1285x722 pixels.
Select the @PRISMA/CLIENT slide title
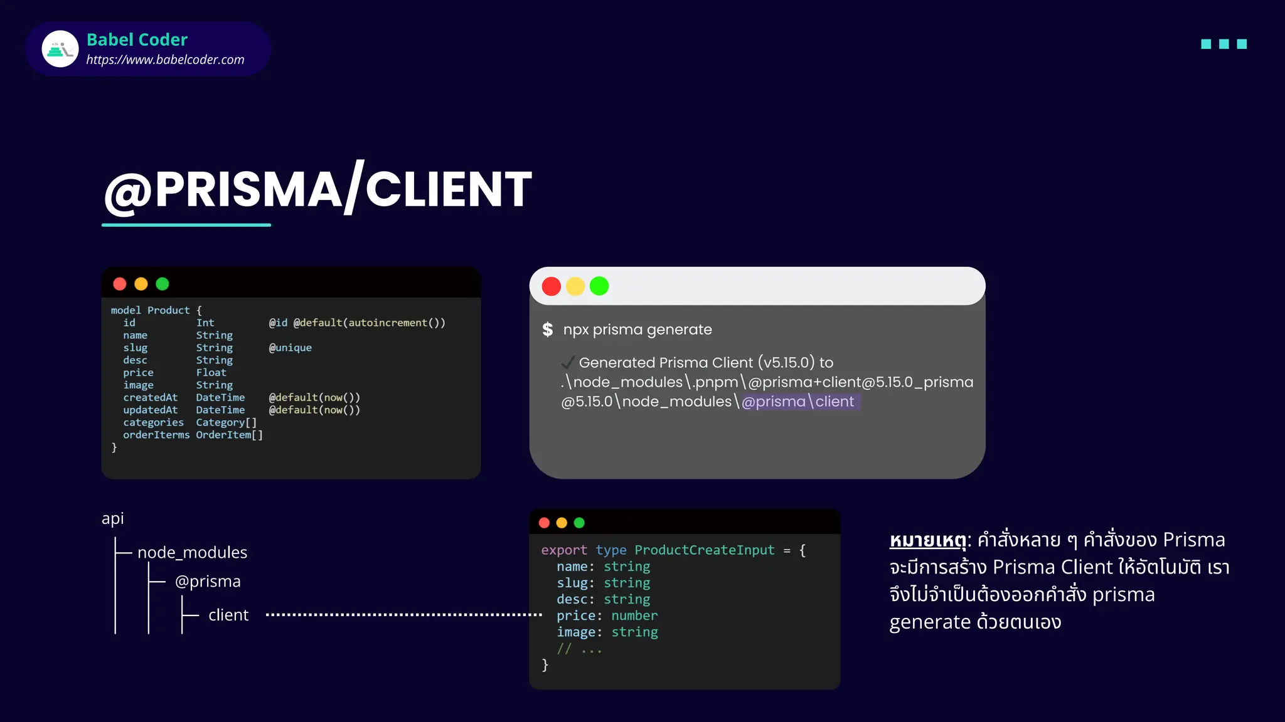(x=318, y=189)
